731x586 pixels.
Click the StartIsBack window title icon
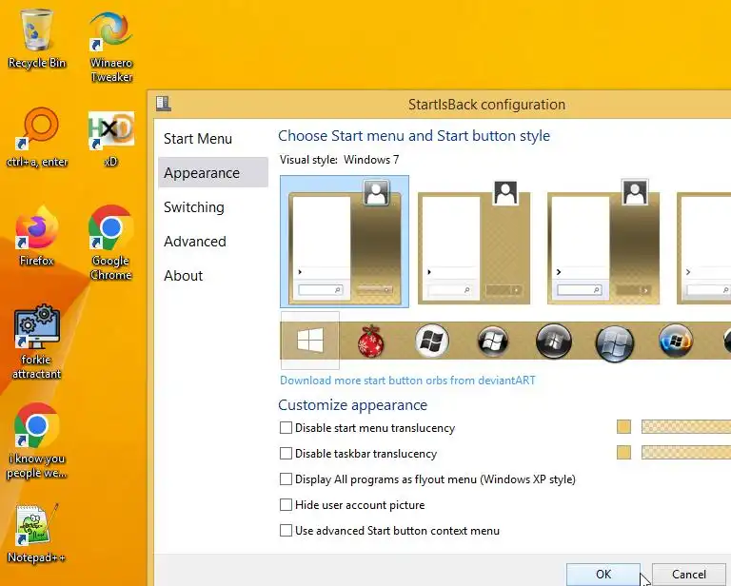tap(163, 104)
